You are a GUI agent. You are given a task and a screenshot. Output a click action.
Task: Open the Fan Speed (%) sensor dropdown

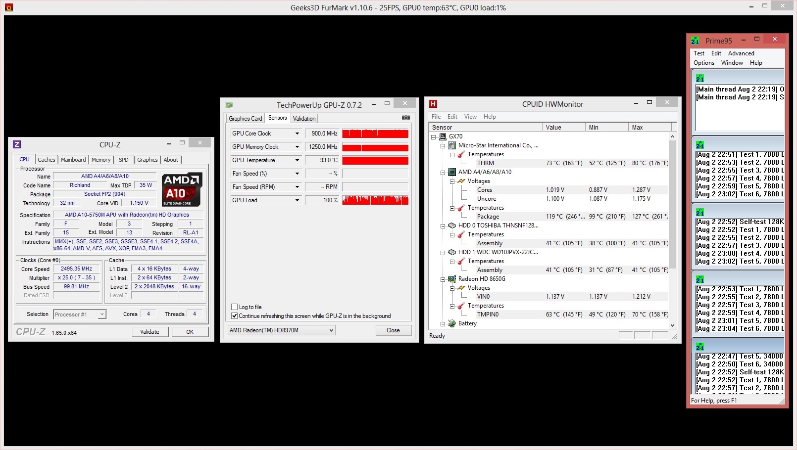pos(297,174)
